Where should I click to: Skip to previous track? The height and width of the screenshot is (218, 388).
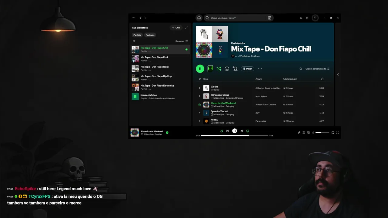pos(227,131)
